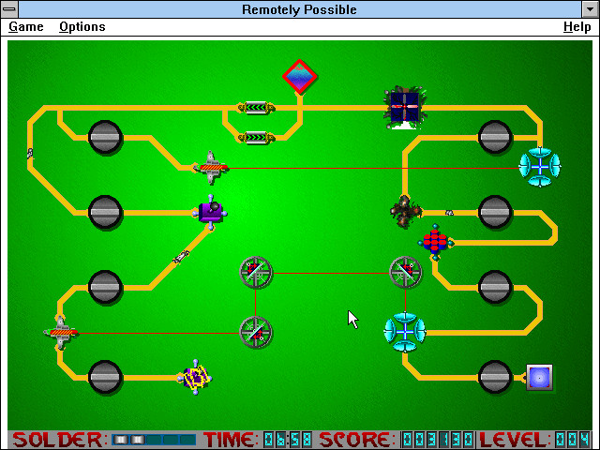Click the purple box holding a bomb
The image size is (600, 450).
point(210,213)
